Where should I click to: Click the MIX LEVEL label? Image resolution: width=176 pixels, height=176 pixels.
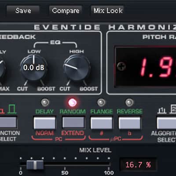pyautogui.click(x=95, y=150)
